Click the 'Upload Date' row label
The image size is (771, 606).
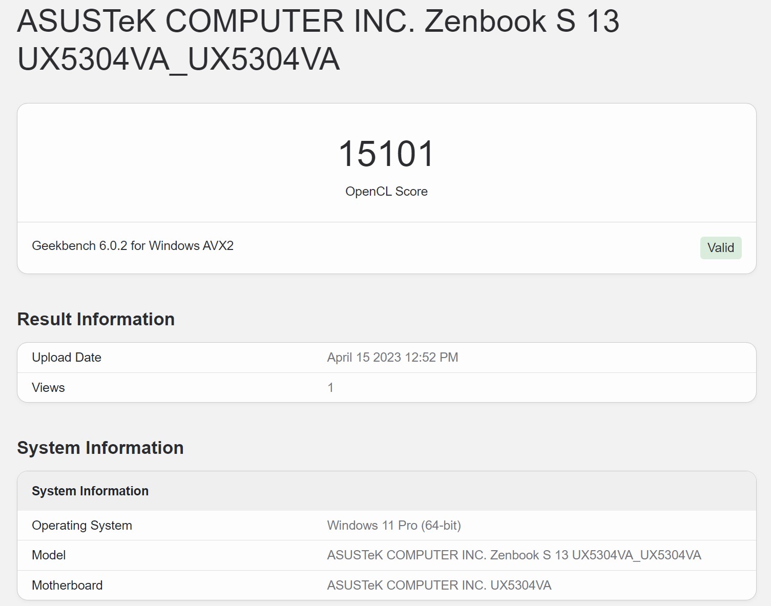pos(67,358)
